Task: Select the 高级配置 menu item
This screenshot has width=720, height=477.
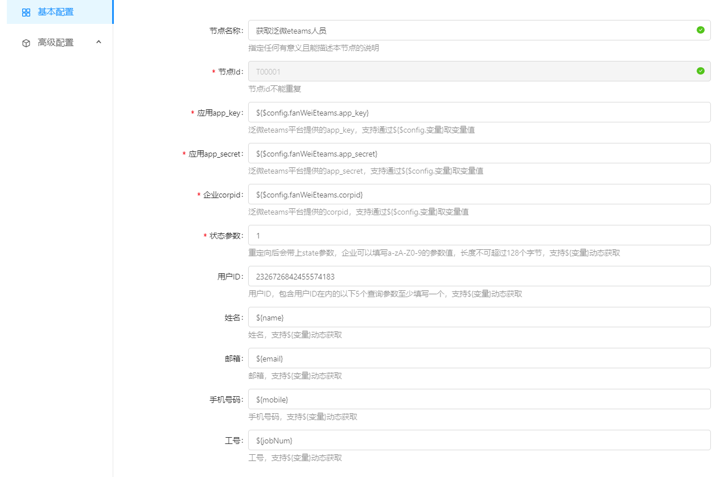Action: click(55, 43)
